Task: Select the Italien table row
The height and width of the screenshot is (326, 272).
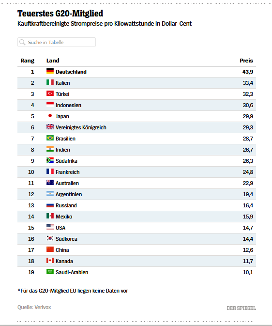Action: tap(137, 83)
